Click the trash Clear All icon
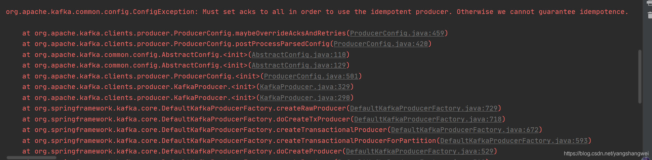This screenshot has height=160, width=652. point(649,15)
